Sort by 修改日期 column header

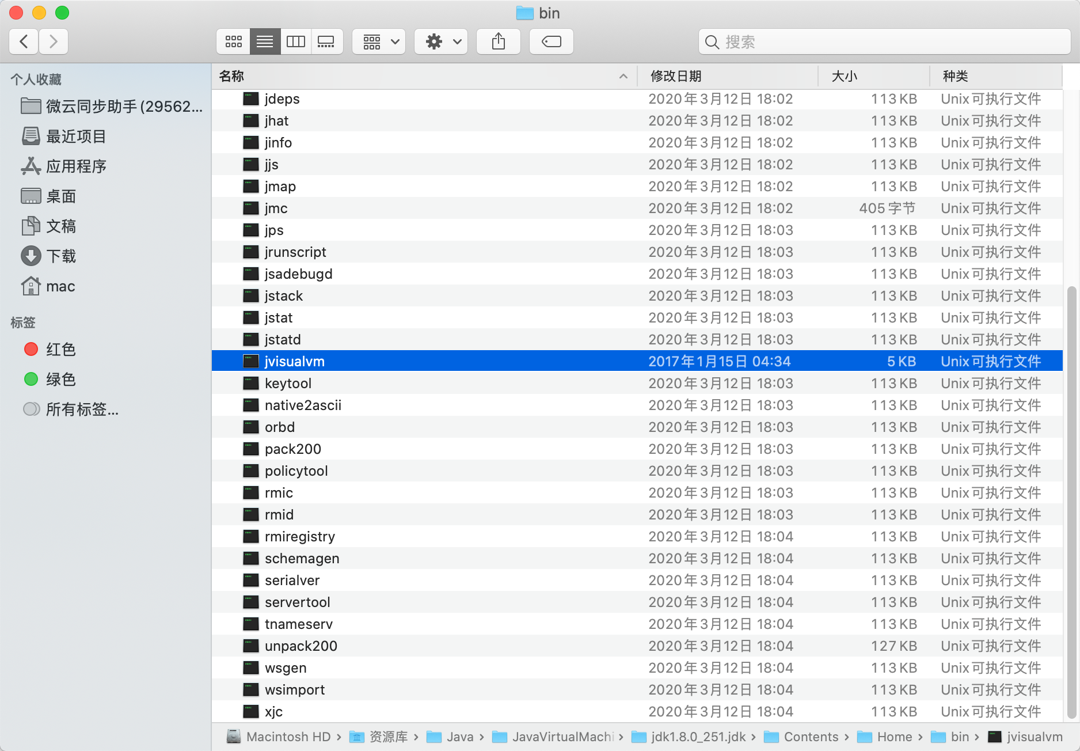(728, 76)
